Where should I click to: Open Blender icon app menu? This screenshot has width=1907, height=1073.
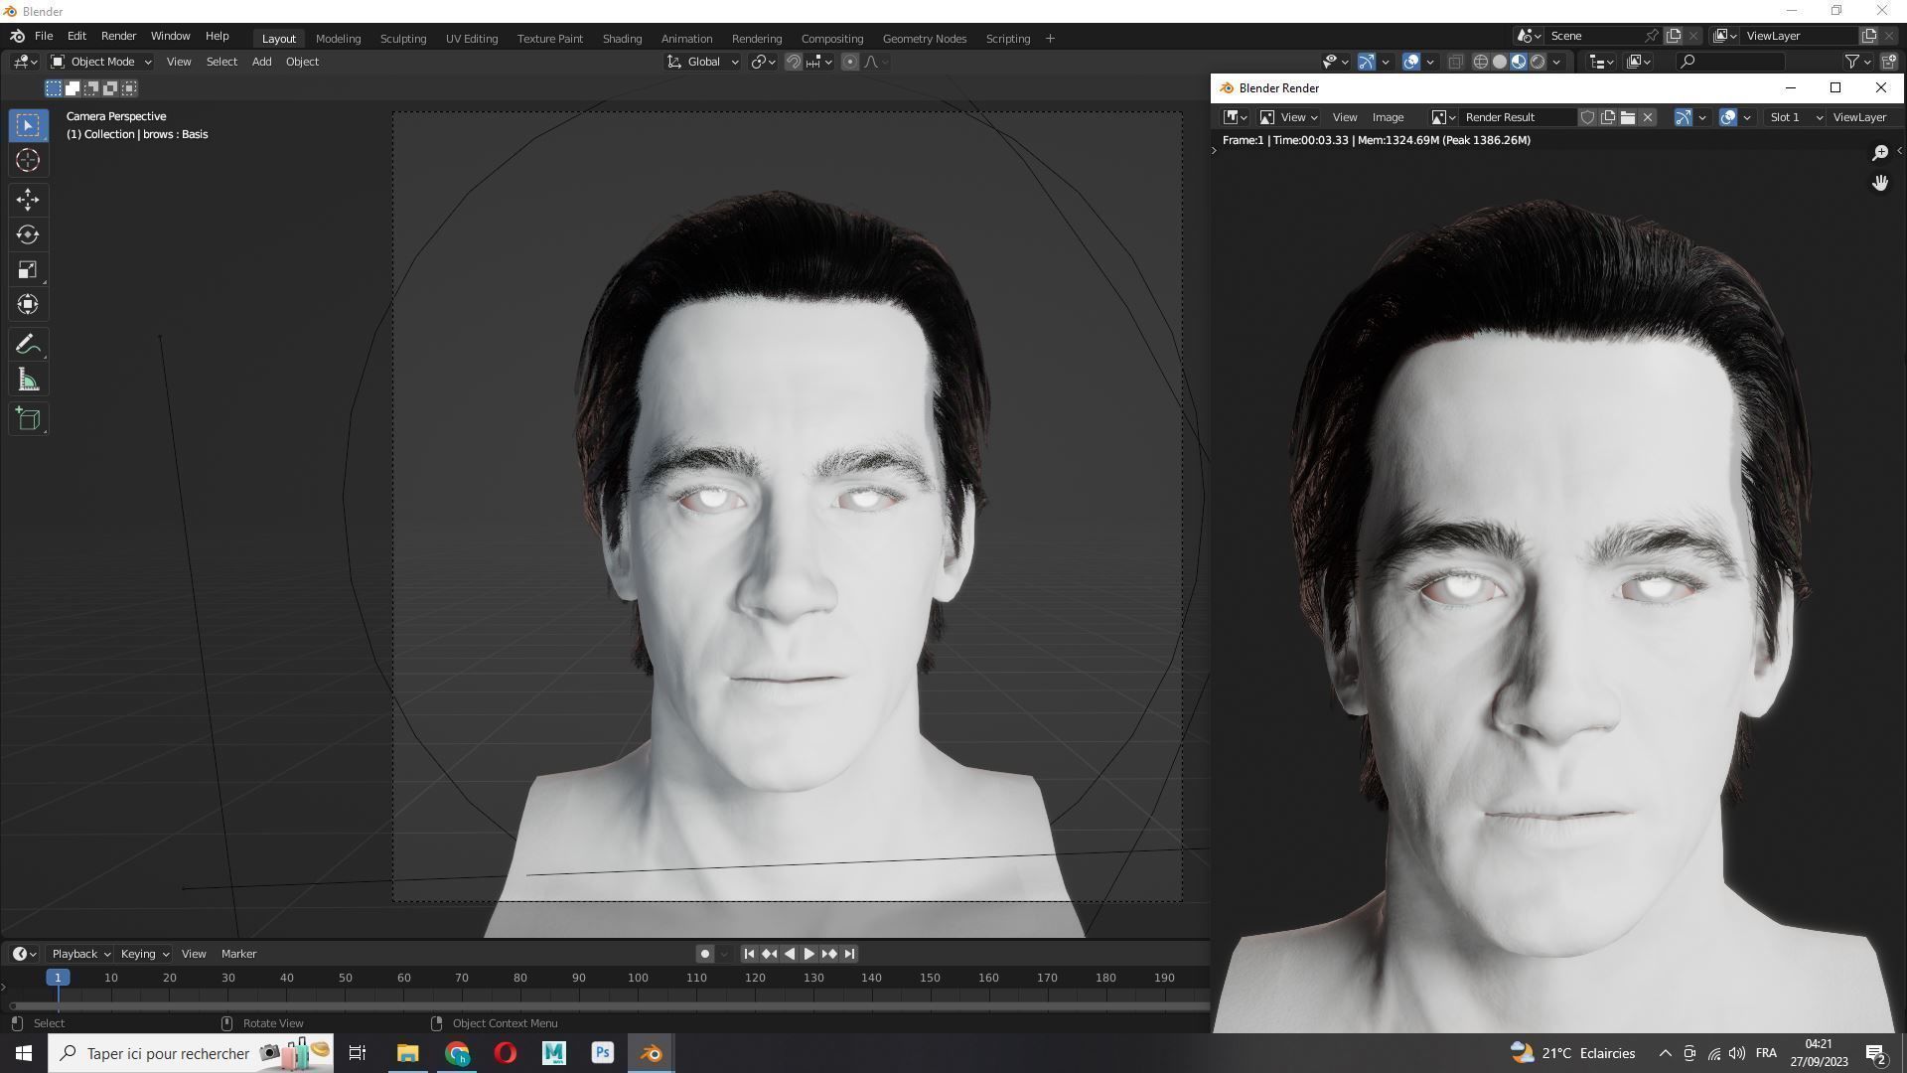17,36
